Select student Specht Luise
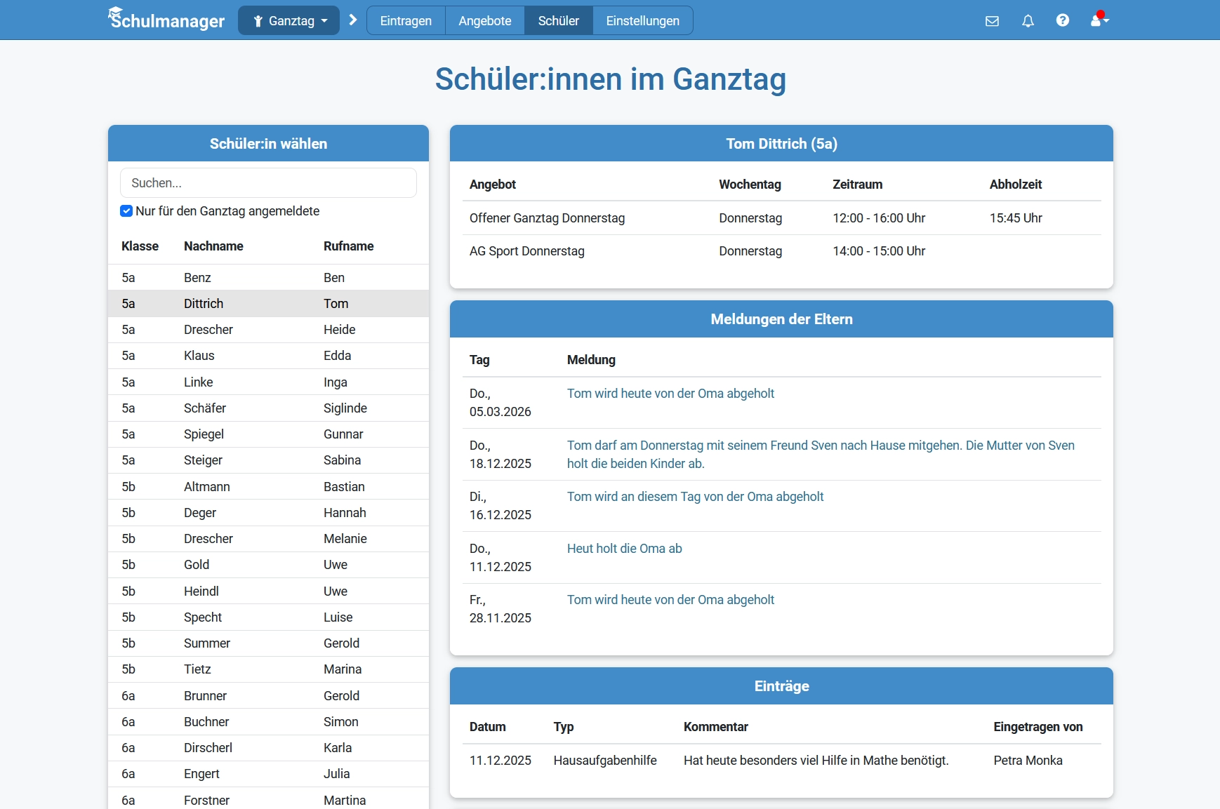 click(x=268, y=617)
